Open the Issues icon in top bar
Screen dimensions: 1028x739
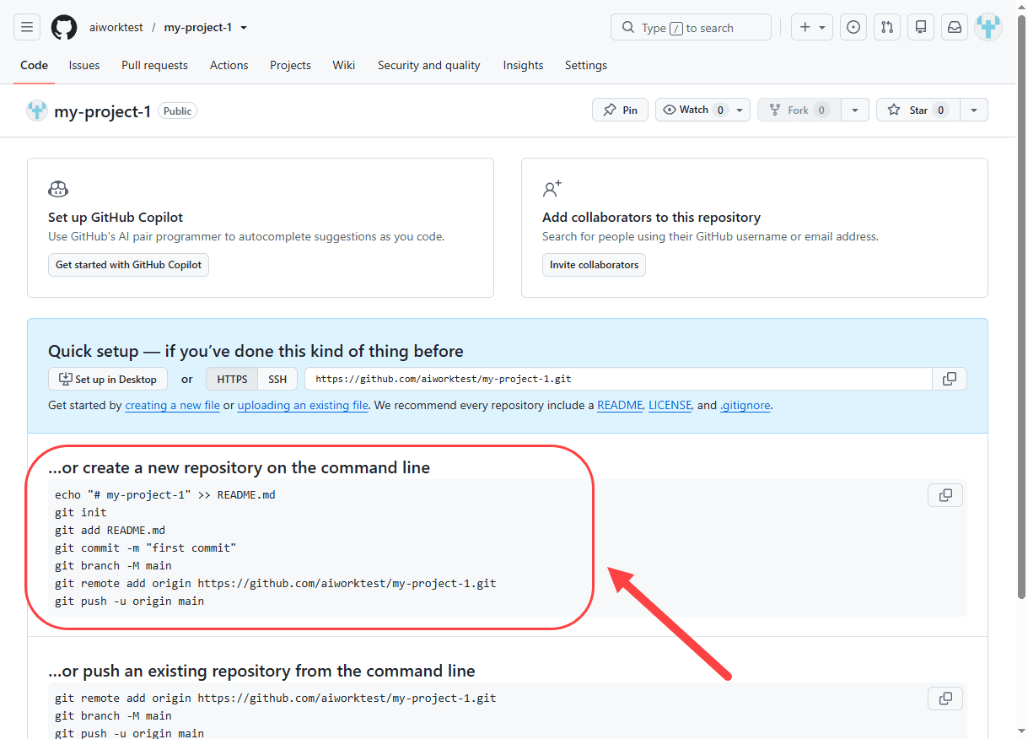coord(853,27)
